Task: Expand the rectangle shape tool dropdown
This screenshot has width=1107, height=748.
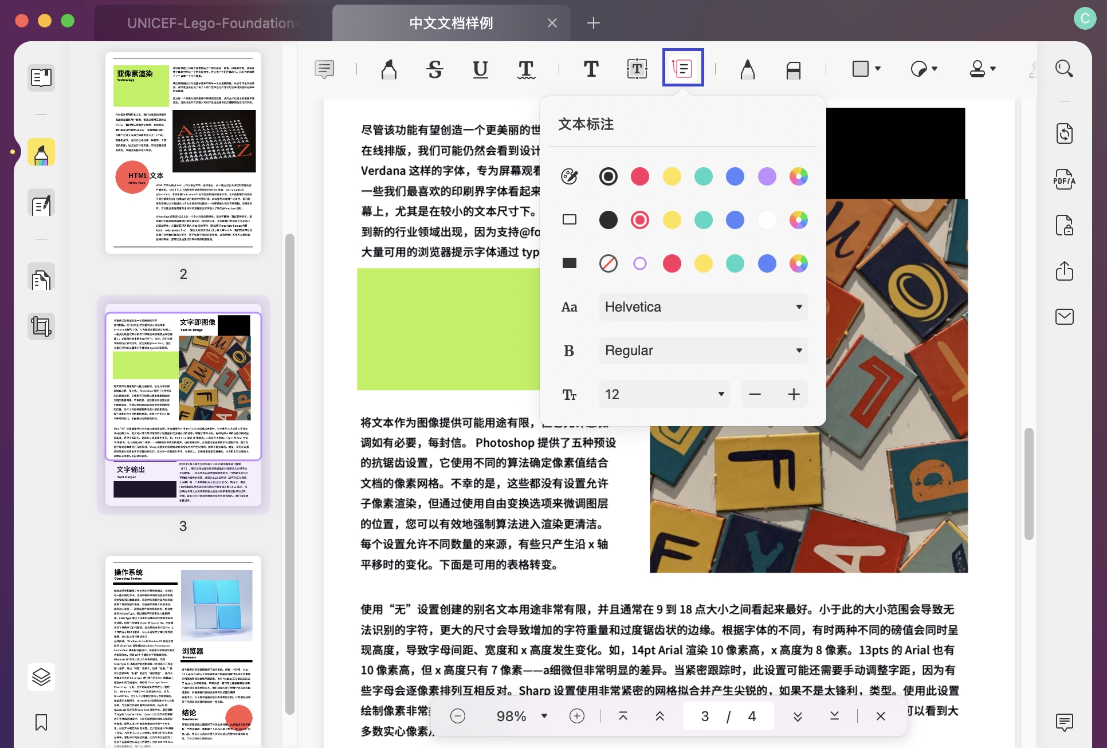Action: pos(878,69)
